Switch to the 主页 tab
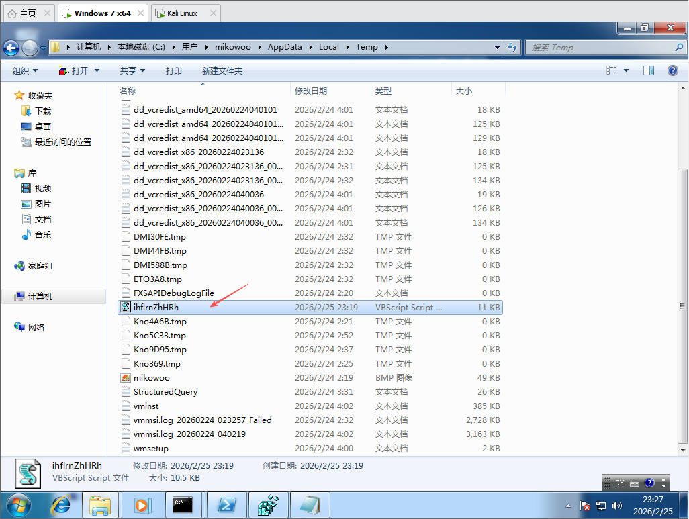This screenshot has height=519, width=689. pos(29,13)
